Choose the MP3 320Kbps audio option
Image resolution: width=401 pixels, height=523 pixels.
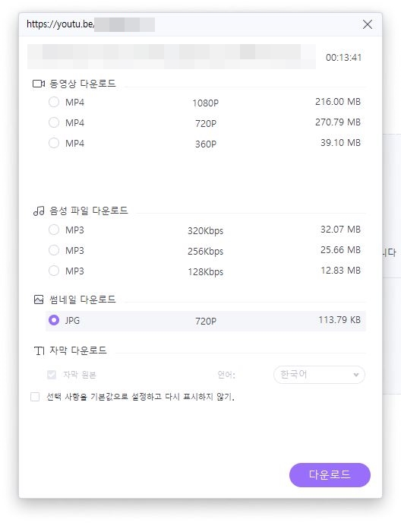point(54,230)
